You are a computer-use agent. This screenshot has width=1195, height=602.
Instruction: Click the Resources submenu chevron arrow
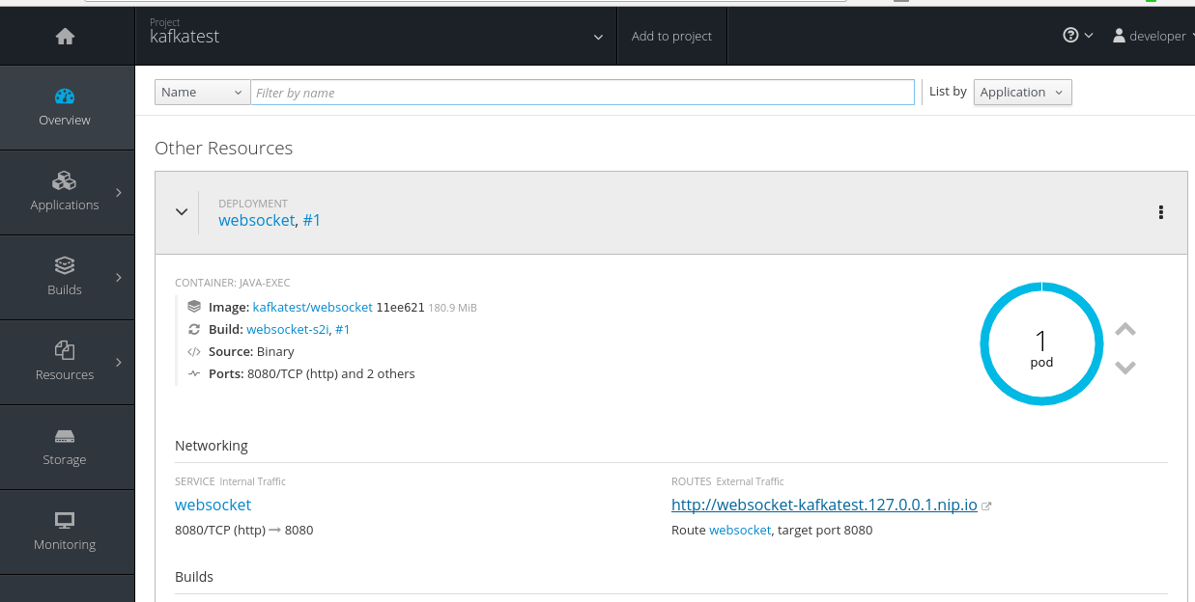[119, 363]
